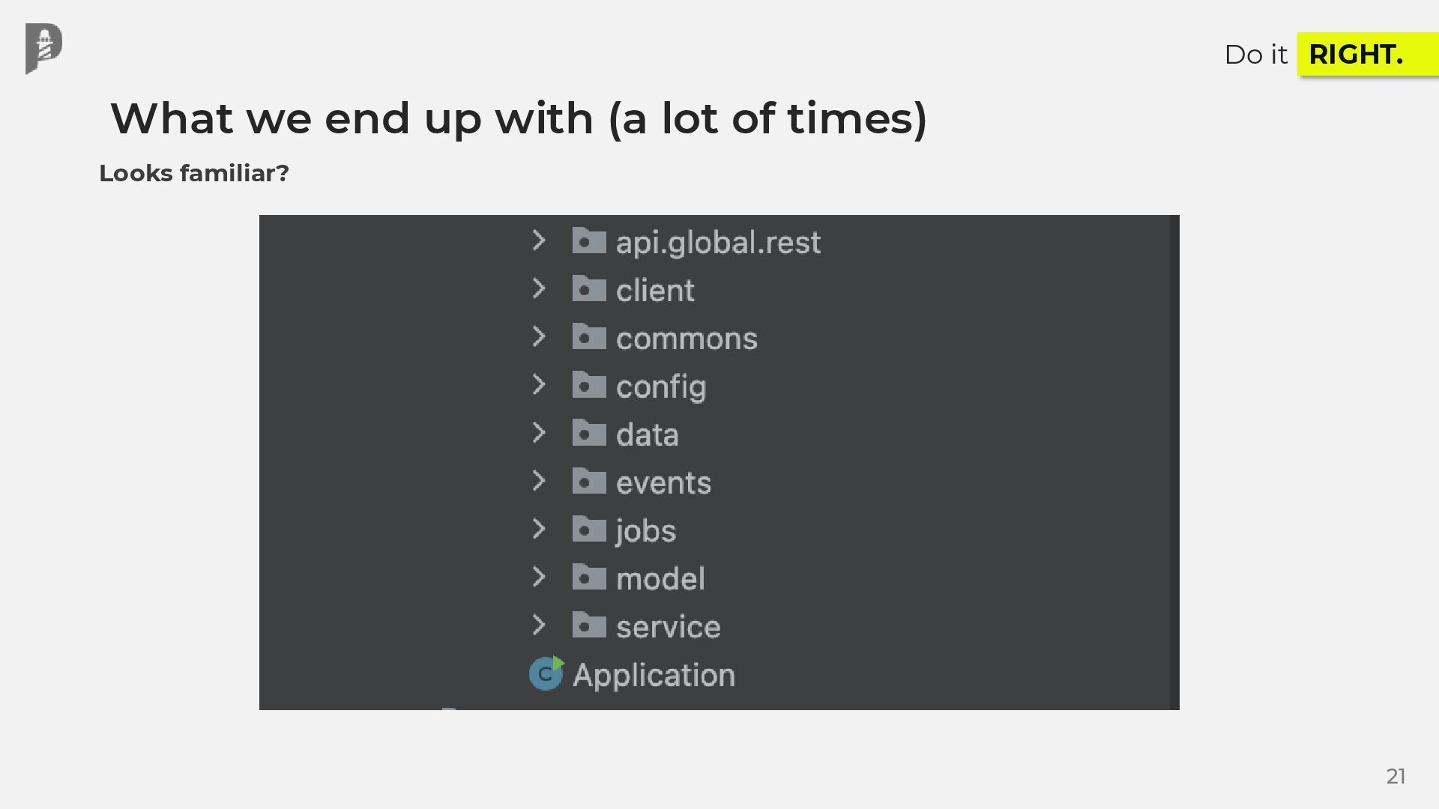The width and height of the screenshot is (1439, 809).
Task: Select the jobs package label
Action: coord(646,531)
